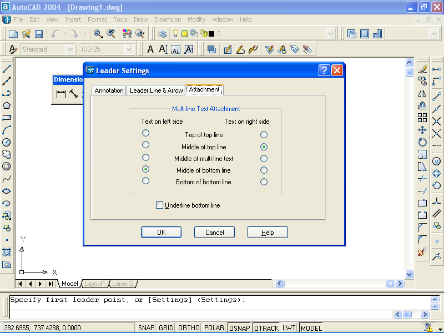This screenshot has width=444, height=333.
Task: Select left-side Bottom of bottom line radio
Action: pos(145,181)
